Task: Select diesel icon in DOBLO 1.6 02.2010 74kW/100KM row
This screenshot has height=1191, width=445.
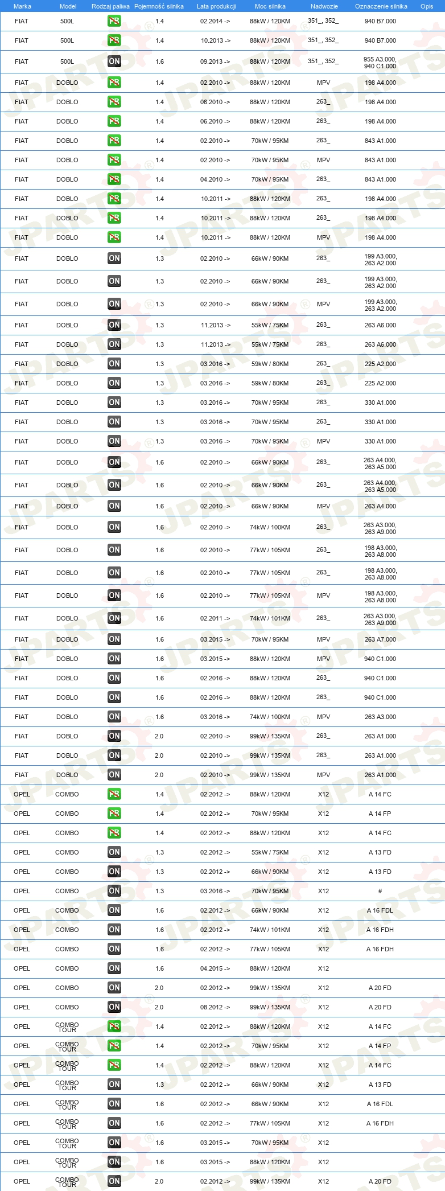Action: coord(114,527)
